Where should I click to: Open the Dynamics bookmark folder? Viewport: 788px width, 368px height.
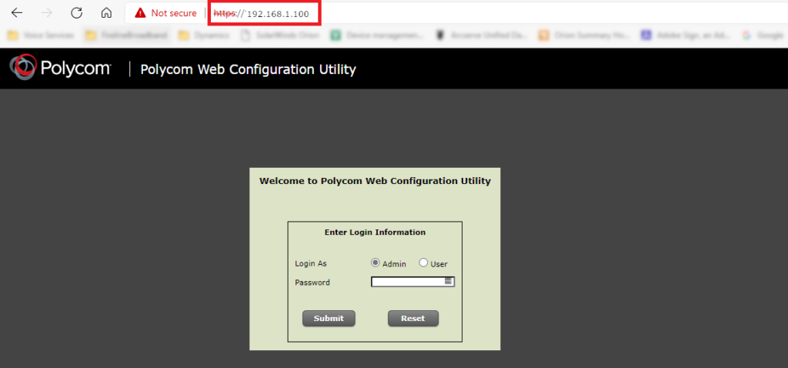coord(204,35)
